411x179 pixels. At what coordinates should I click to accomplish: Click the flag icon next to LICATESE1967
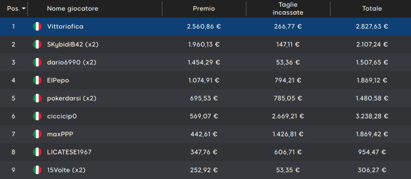point(37,152)
